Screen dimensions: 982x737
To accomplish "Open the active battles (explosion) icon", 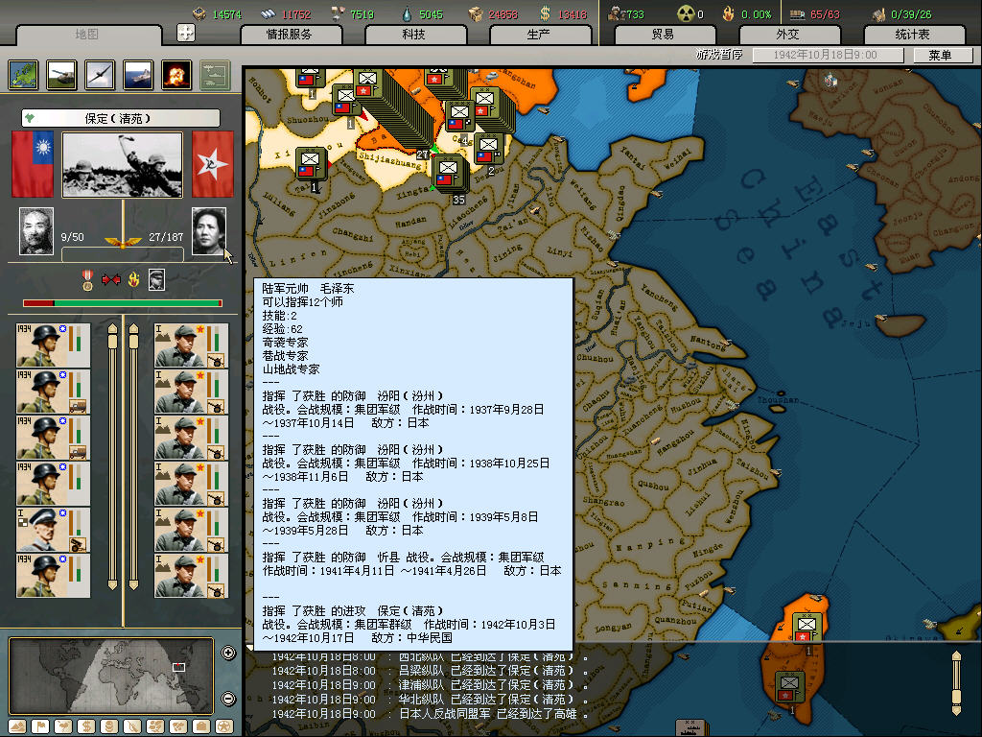I will point(176,75).
